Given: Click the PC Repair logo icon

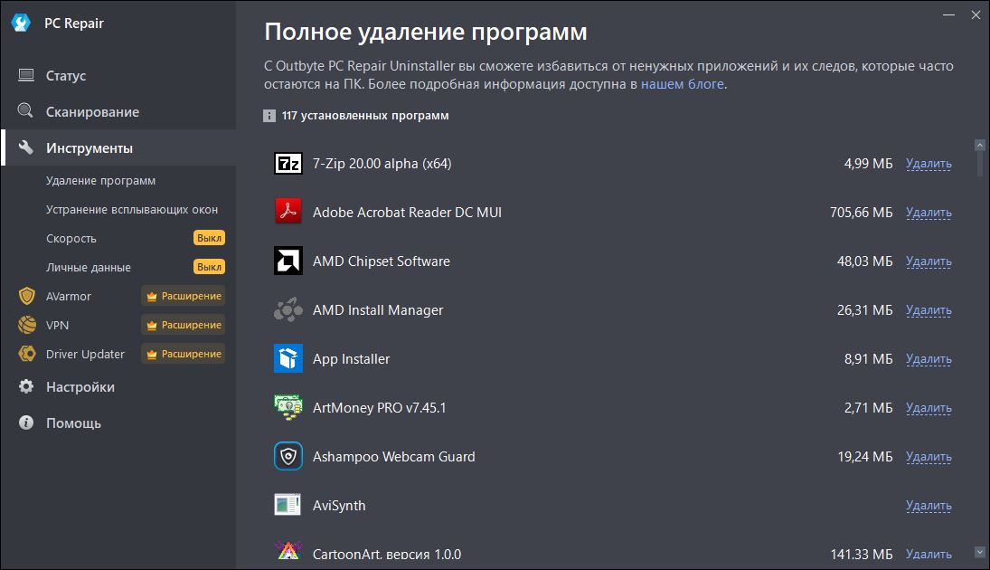Looking at the screenshot, I should coord(21,23).
